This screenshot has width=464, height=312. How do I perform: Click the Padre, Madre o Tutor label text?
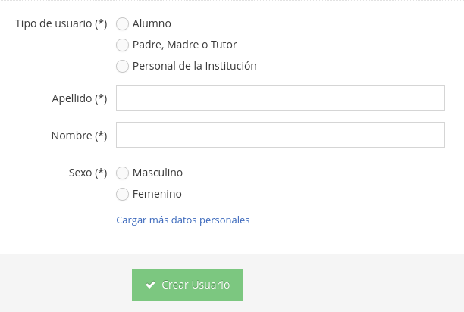tap(185, 45)
